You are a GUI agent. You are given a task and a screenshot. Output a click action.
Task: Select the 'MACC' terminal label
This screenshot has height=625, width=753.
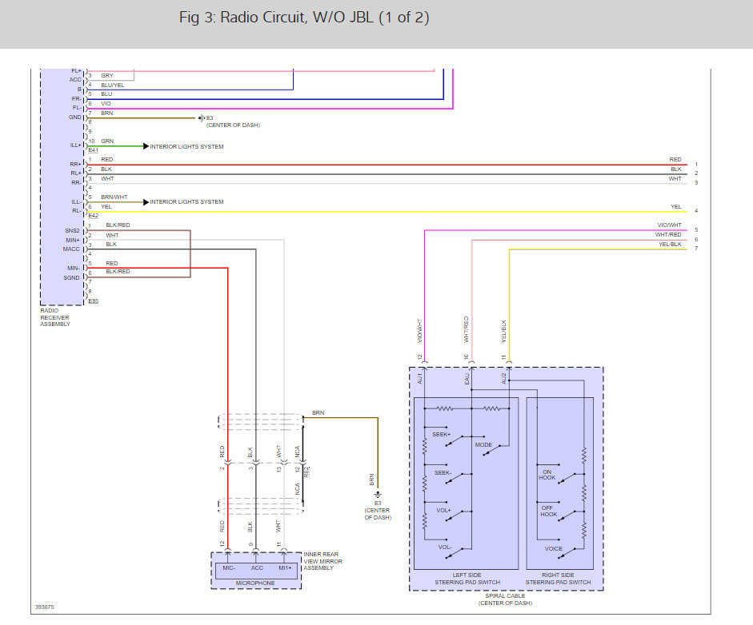tap(71, 249)
